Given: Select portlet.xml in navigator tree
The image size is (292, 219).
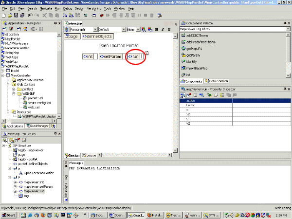Looking at the screenshot, I should [x=33, y=98].
